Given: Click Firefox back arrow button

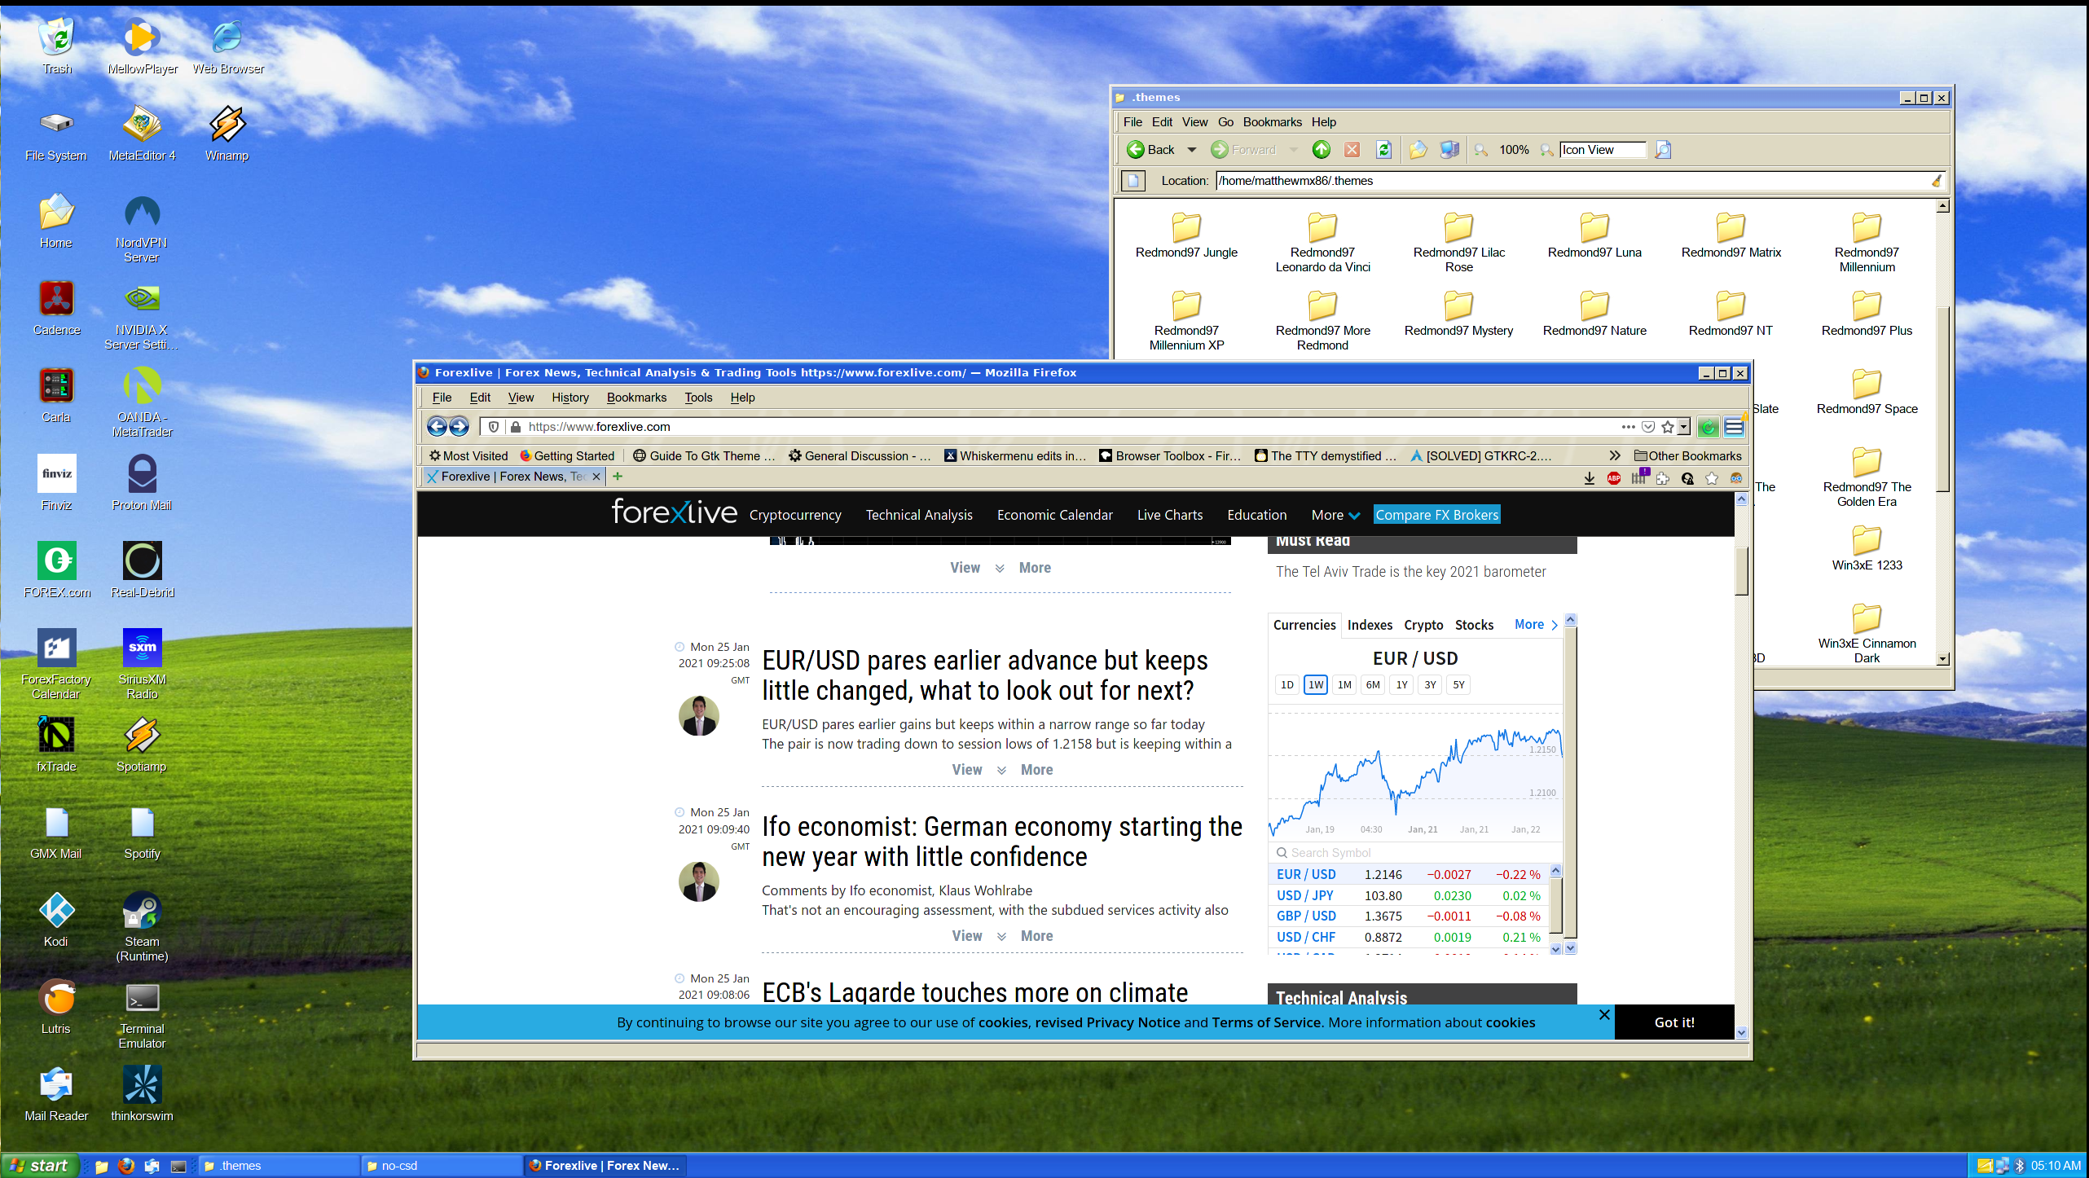Looking at the screenshot, I should pos(437,426).
